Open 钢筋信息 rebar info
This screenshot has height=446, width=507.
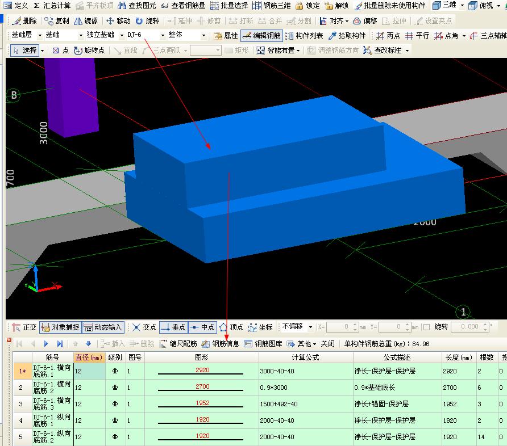point(221,344)
